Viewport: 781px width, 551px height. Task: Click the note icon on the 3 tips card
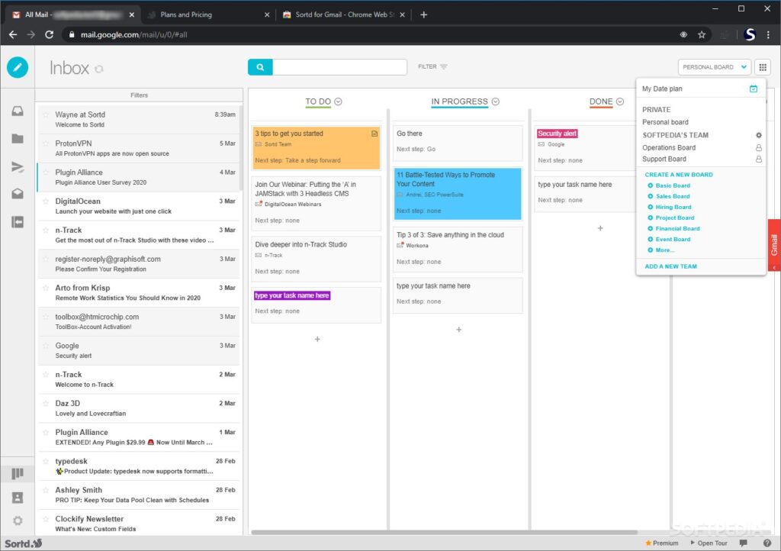coord(374,134)
